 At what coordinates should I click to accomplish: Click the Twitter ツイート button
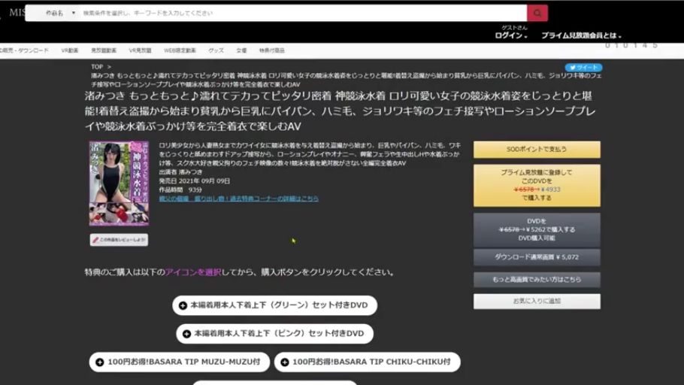583,67
